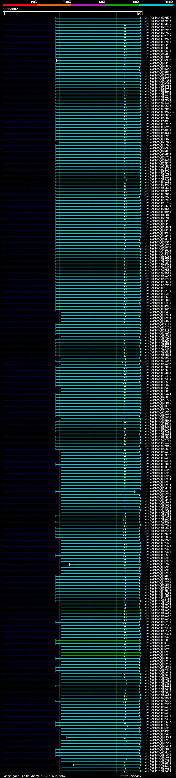Select the UniRef100_P51063 label

click(x=158, y=70)
